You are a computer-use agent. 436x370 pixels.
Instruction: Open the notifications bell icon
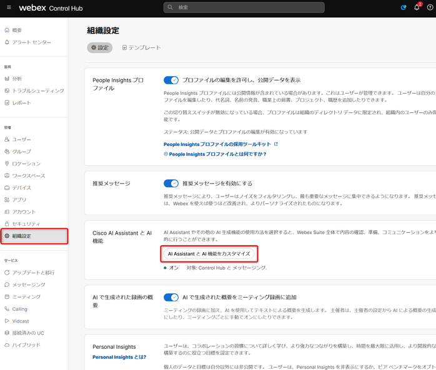point(417,7)
